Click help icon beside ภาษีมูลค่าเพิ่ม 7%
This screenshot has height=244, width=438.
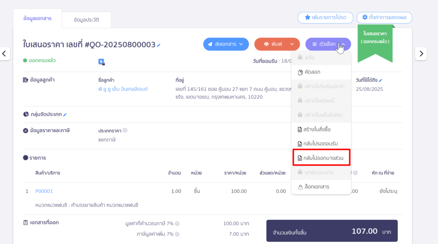(177, 234)
